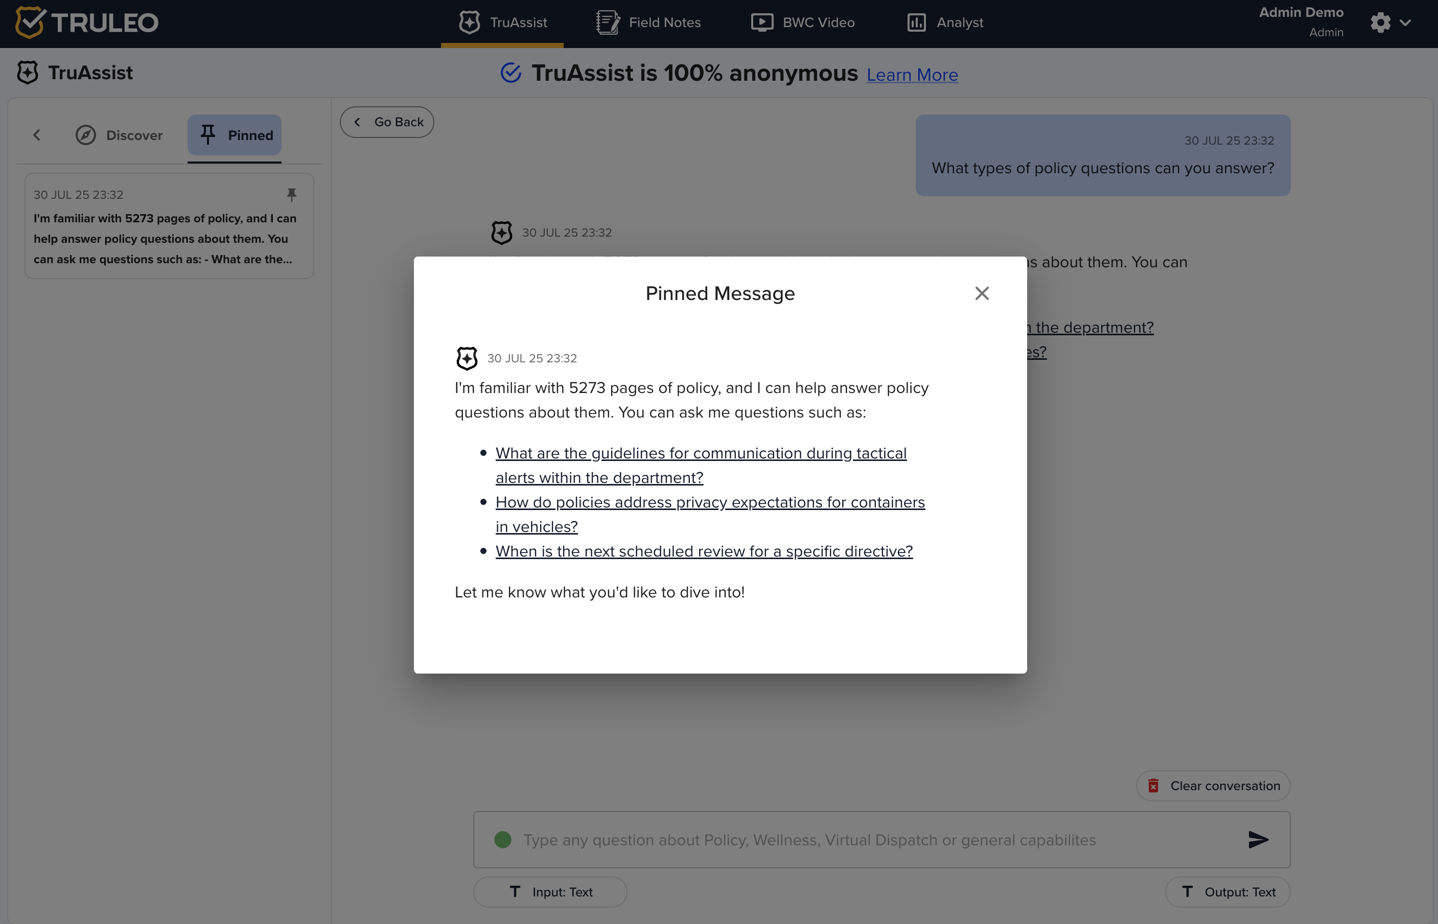Open the tactical alerts communication guidelines link
This screenshot has height=924, width=1438.
pyautogui.click(x=701, y=465)
